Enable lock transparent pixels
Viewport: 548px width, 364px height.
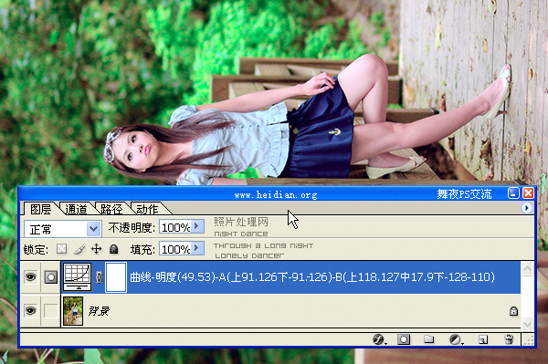click(x=62, y=249)
